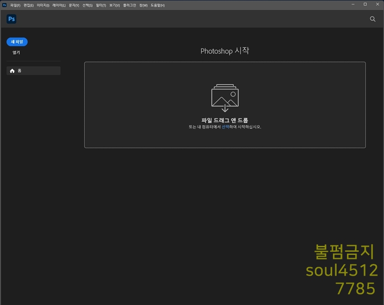The height and width of the screenshot is (305, 384).
Task: Open the 필터(T) menu
Action: point(101,5)
